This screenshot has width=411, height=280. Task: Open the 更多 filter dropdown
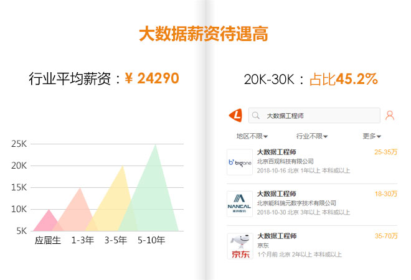click(372, 136)
